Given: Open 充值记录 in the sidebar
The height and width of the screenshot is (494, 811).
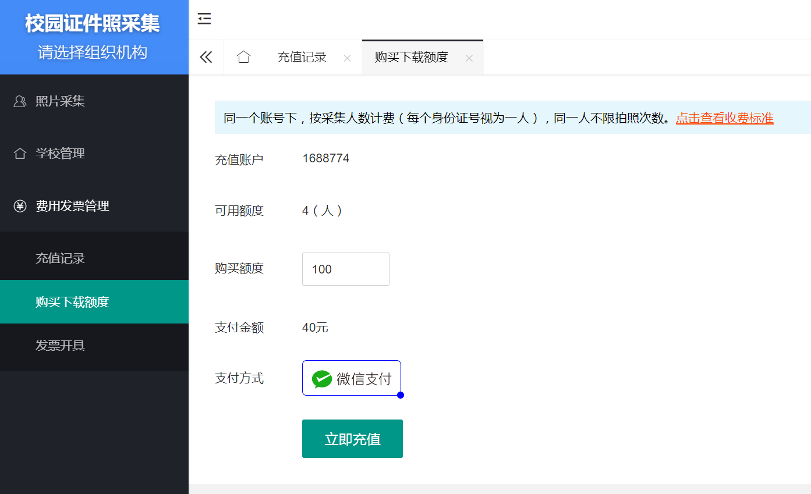Looking at the screenshot, I should (60, 258).
